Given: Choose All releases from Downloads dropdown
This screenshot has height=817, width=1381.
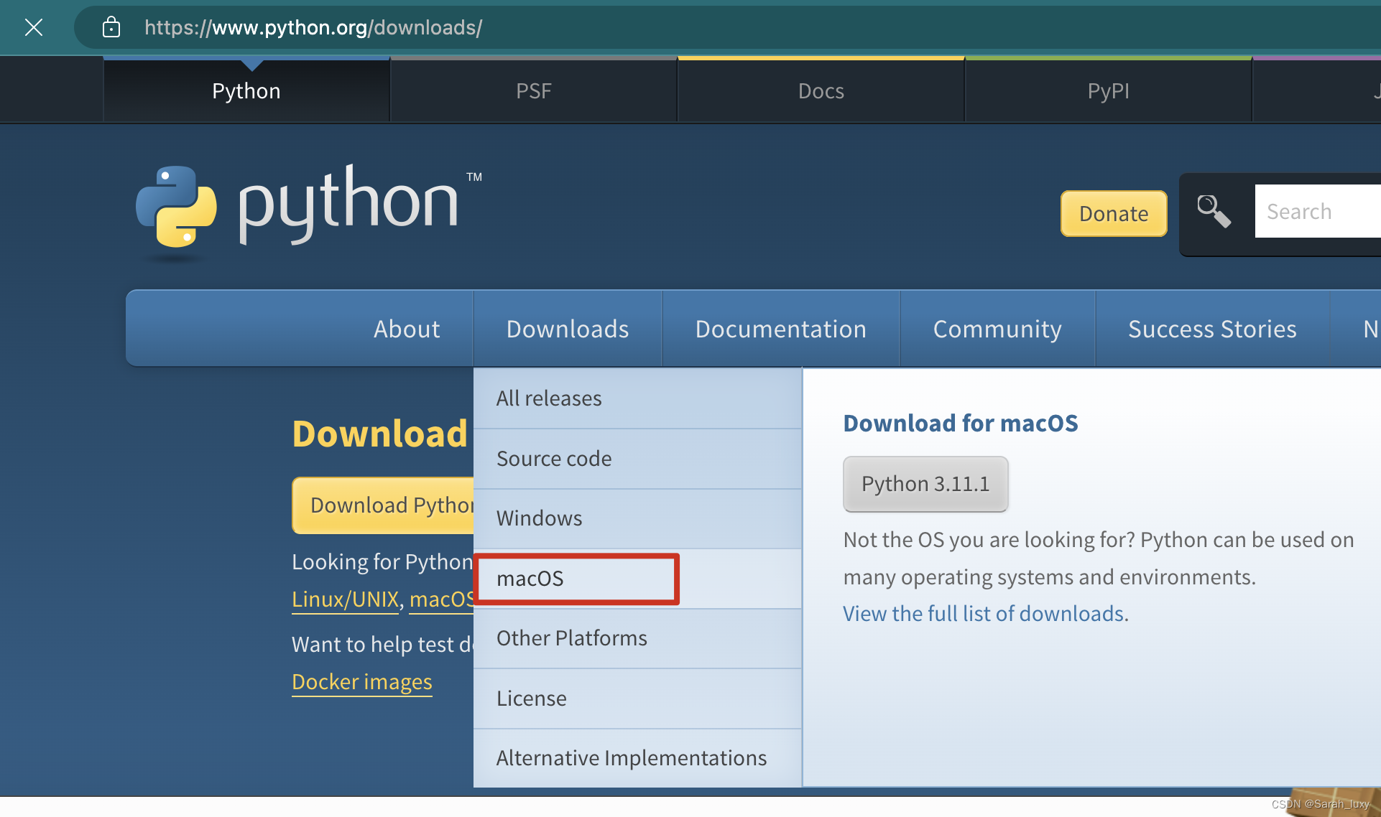Looking at the screenshot, I should point(637,398).
